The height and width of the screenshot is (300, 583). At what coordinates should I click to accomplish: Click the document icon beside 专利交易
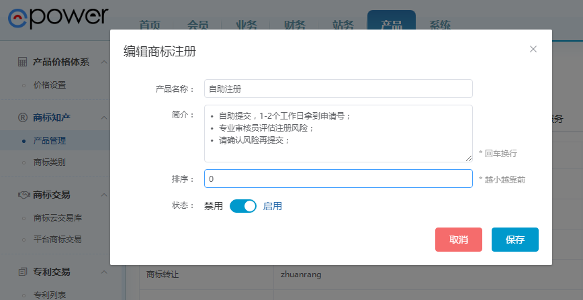point(23,272)
